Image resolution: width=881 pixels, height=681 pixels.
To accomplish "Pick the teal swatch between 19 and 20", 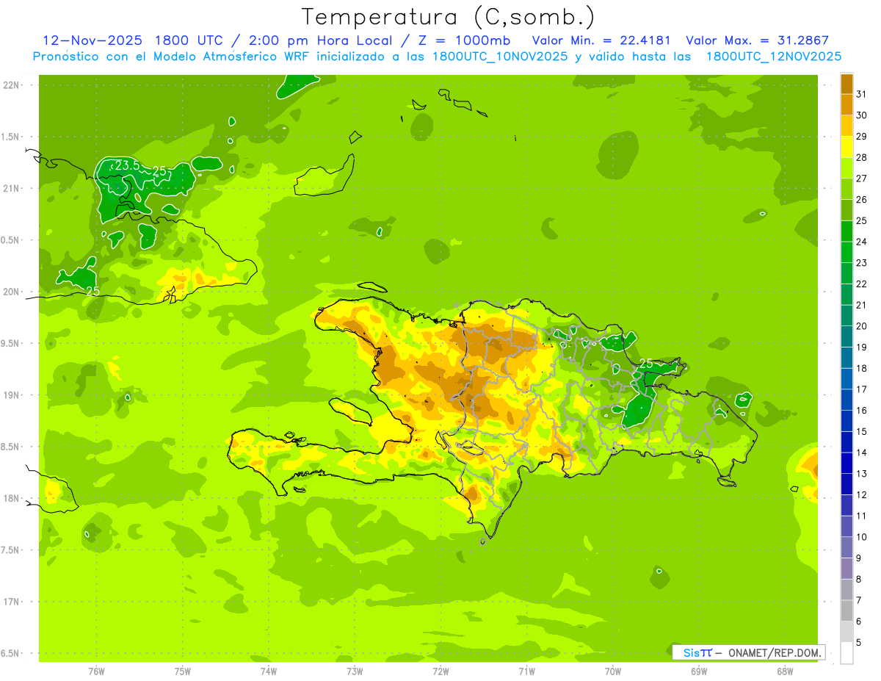I will [846, 336].
